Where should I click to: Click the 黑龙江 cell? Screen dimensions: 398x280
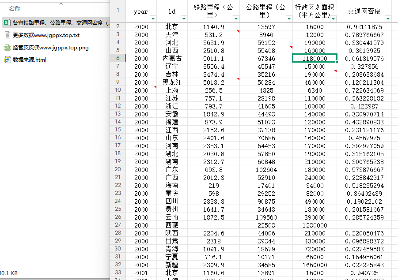[172, 82]
